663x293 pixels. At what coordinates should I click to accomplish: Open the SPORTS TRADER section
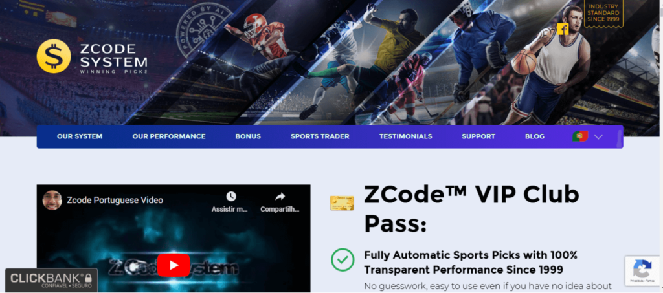pyautogui.click(x=320, y=136)
